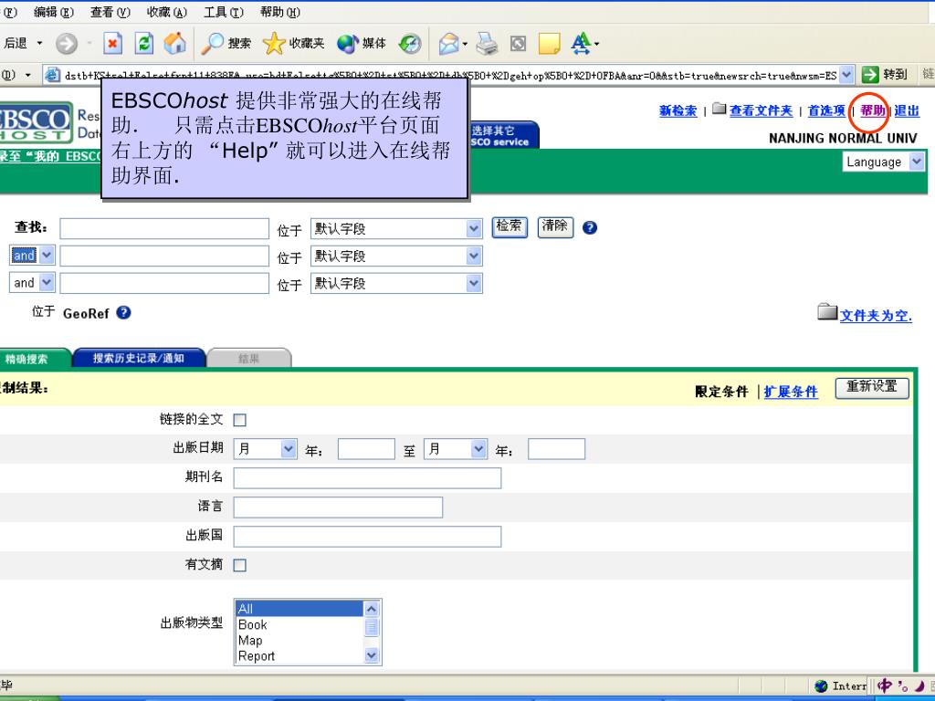Click the 语言 language input field
Screen dimensions: 935x701
[x=338, y=507]
